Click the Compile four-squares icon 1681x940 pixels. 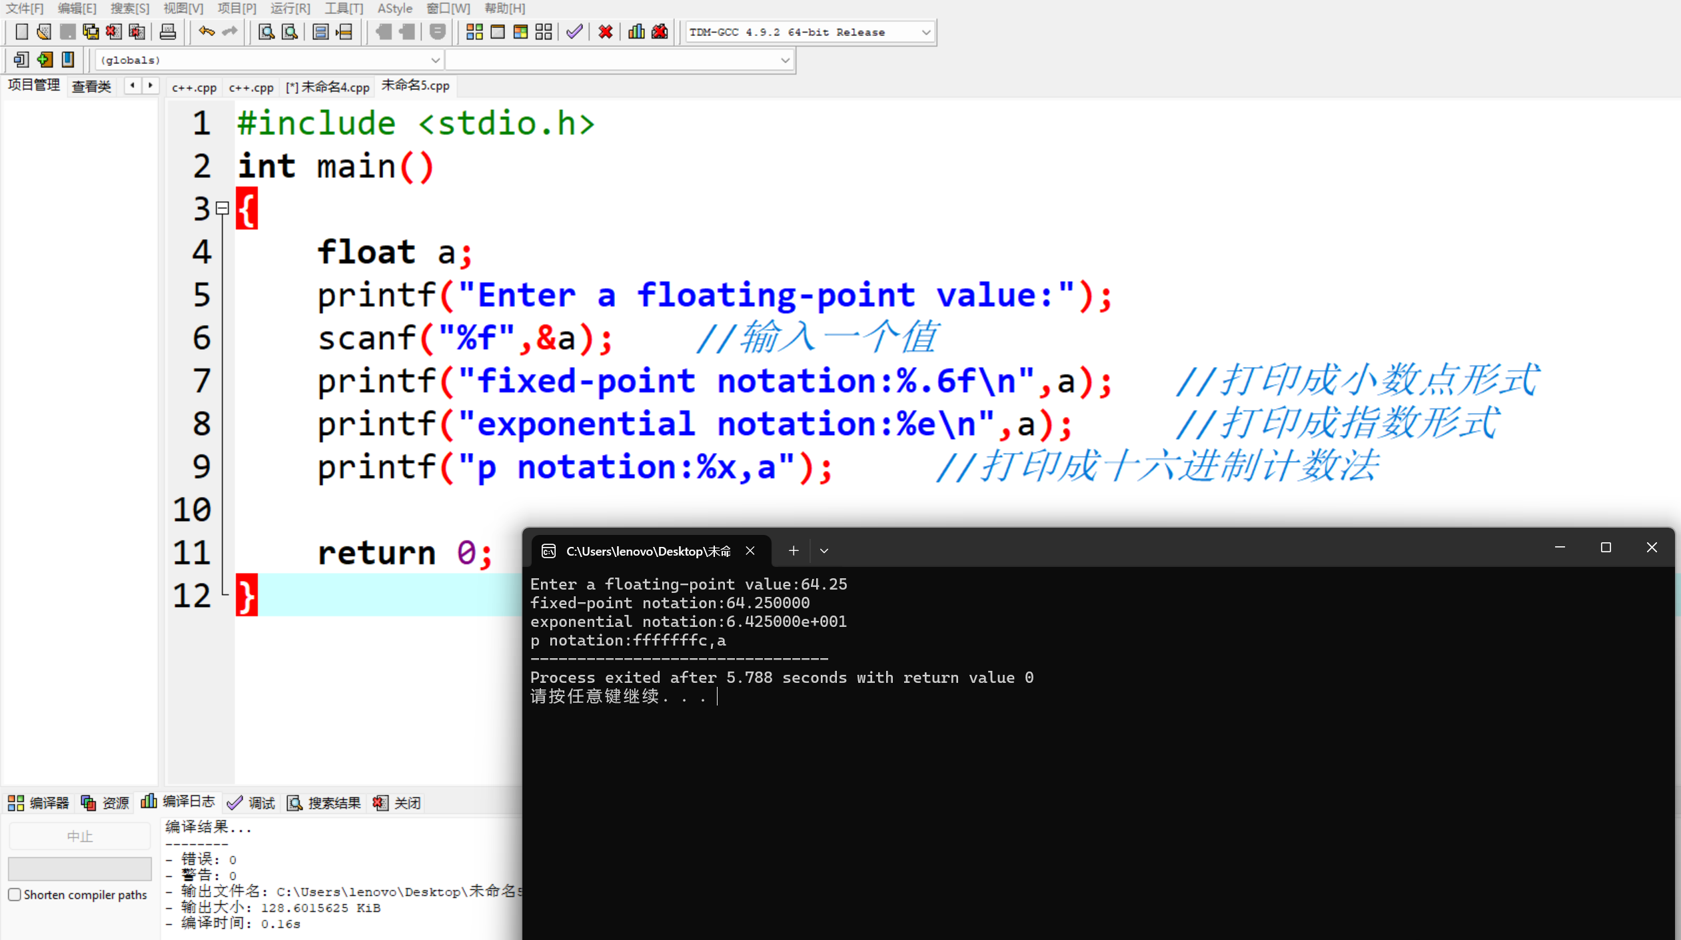point(474,32)
